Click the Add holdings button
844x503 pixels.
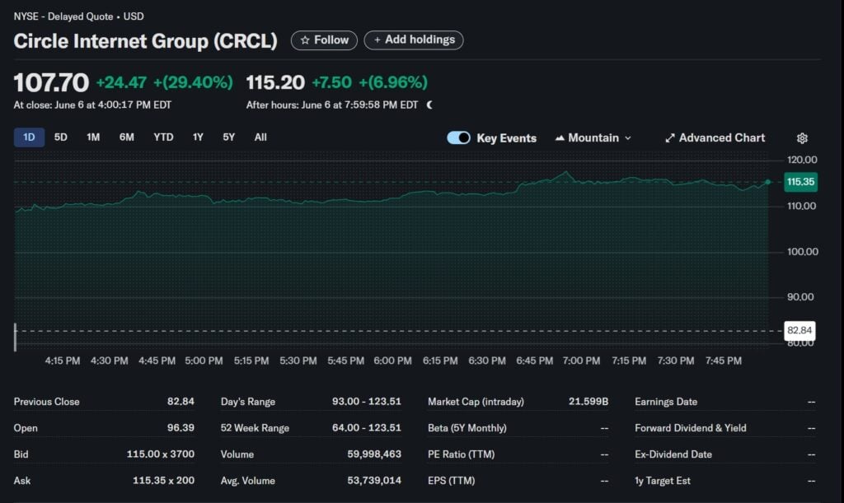pyautogui.click(x=414, y=40)
